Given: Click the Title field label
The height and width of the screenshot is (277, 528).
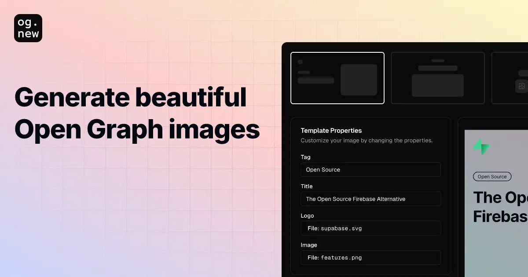Looking at the screenshot, I should 306,186.
